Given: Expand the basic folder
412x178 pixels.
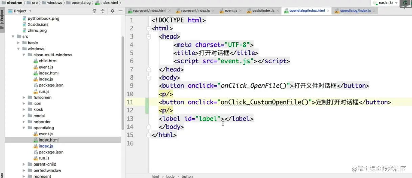Looking at the screenshot, I should 19,43.
